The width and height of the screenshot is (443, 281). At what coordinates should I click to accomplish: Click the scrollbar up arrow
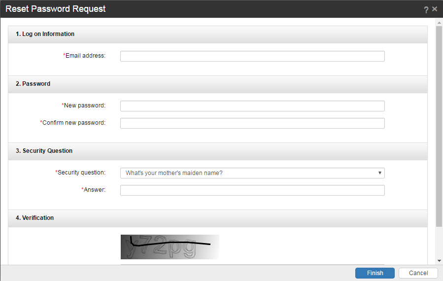click(x=439, y=22)
